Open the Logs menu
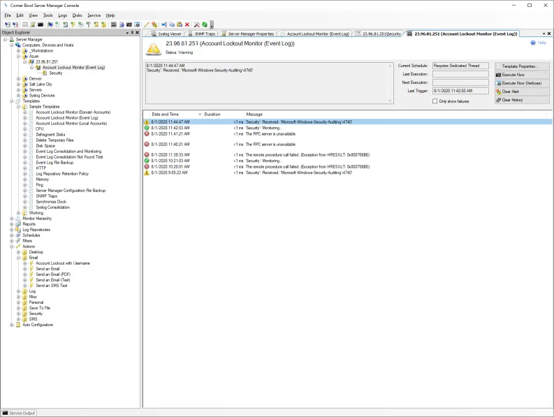Image resolution: width=554 pixels, height=417 pixels. coord(63,15)
